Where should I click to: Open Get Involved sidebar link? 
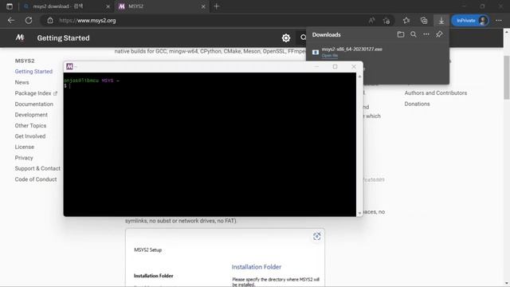[30, 136]
